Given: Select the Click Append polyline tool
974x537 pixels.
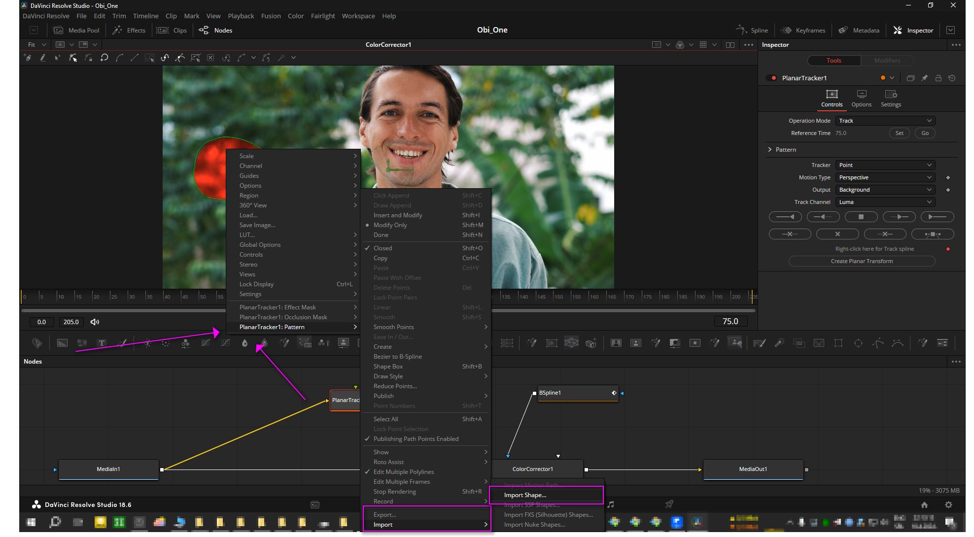Looking at the screenshot, I should click(x=28, y=58).
